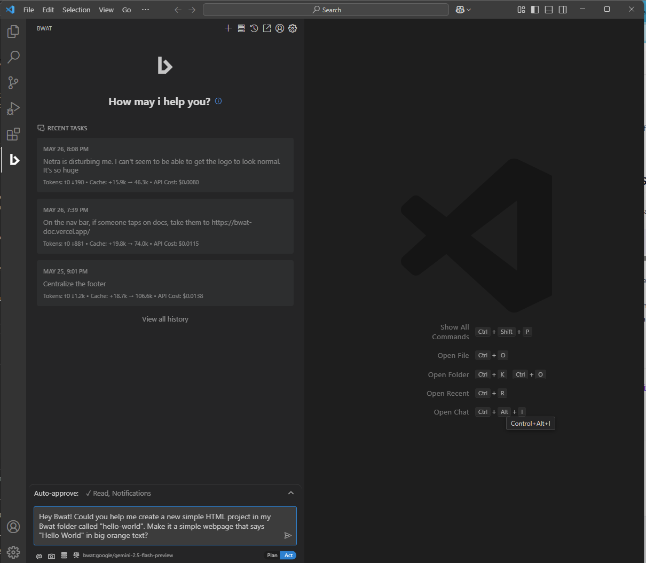The height and width of the screenshot is (563, 646).
Task: Click the RECENT TASKS heading
Action: (67, 128)
